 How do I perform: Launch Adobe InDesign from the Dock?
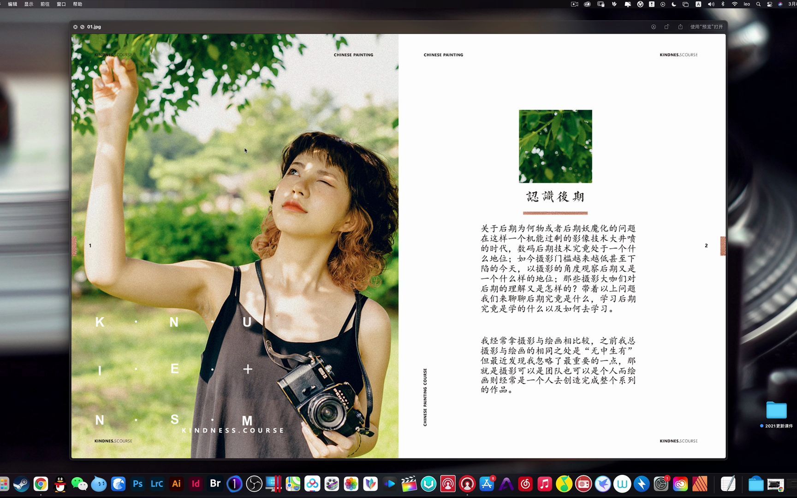196,484
